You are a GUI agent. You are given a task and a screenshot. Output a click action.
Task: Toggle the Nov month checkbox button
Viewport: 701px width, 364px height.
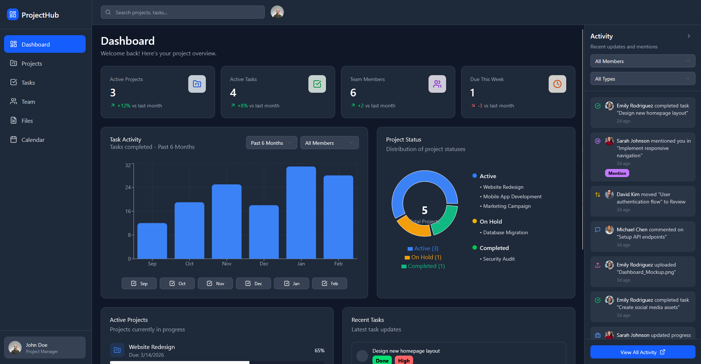(215, 283)
